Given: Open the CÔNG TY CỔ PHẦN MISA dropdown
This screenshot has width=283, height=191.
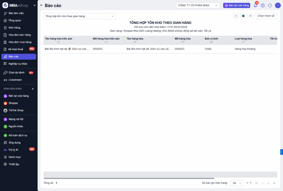Looking at the screenshot, I should [198, 6].
